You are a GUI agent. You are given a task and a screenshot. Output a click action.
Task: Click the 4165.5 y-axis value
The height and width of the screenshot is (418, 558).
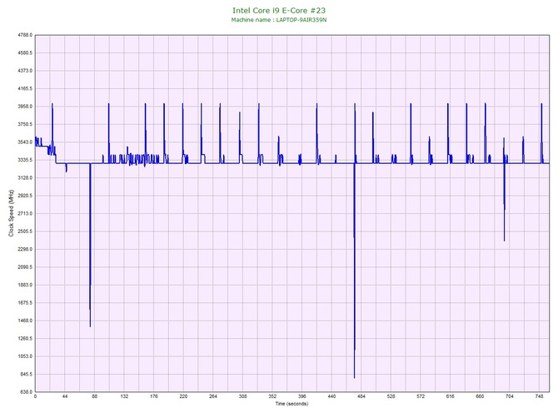[x=25, y=88]
